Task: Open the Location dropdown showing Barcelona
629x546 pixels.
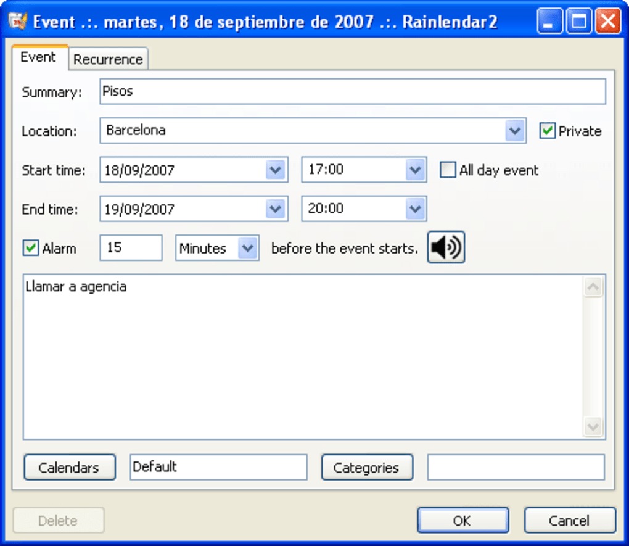Action: coord(515,130)
